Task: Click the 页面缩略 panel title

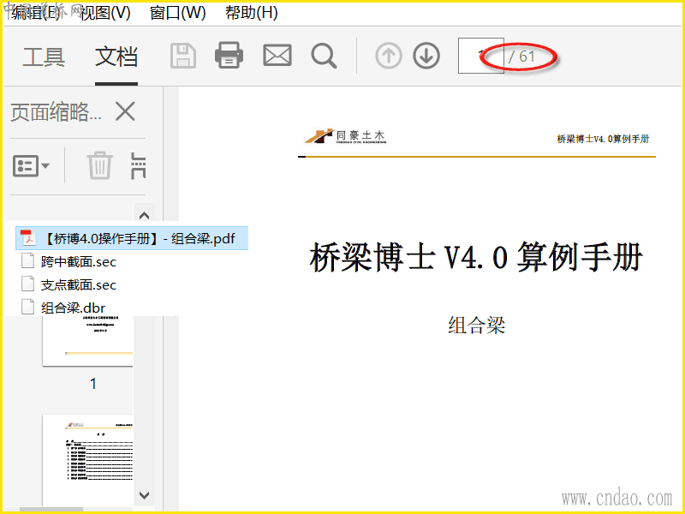Action: (x=56, y=112)
